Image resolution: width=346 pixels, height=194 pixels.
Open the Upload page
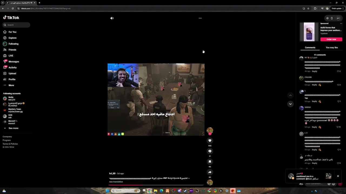12,74
